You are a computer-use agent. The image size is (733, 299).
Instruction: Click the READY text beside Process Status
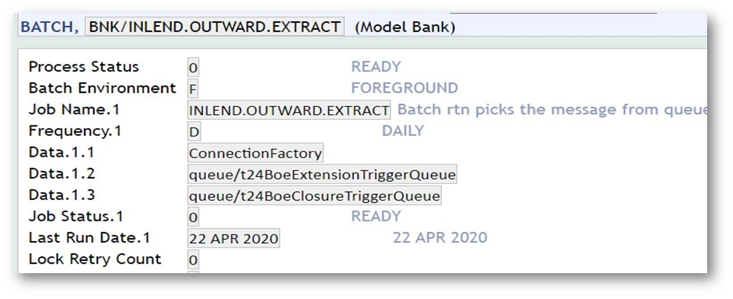point(375,66)
